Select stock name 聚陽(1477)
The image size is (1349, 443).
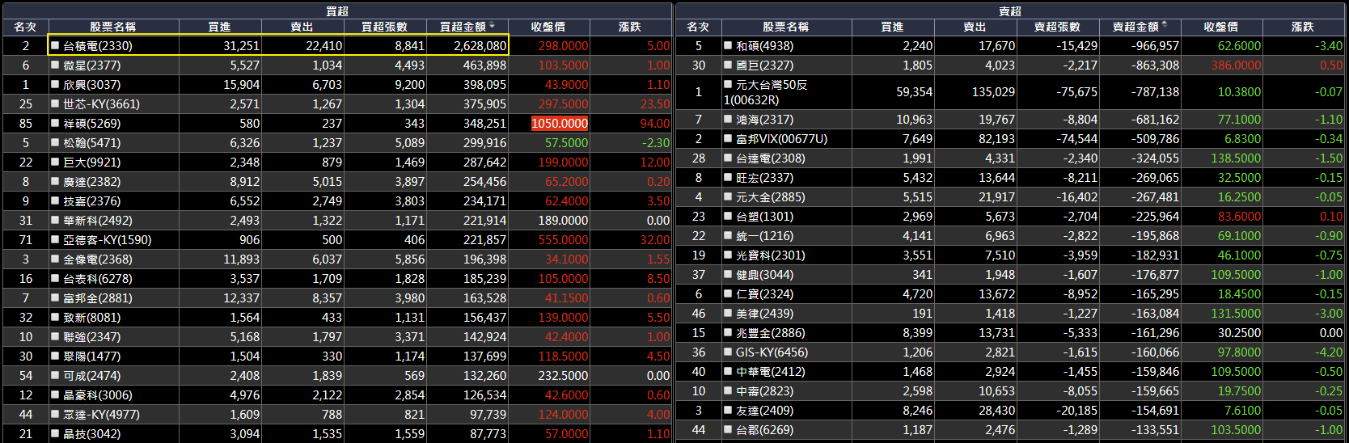91,357
